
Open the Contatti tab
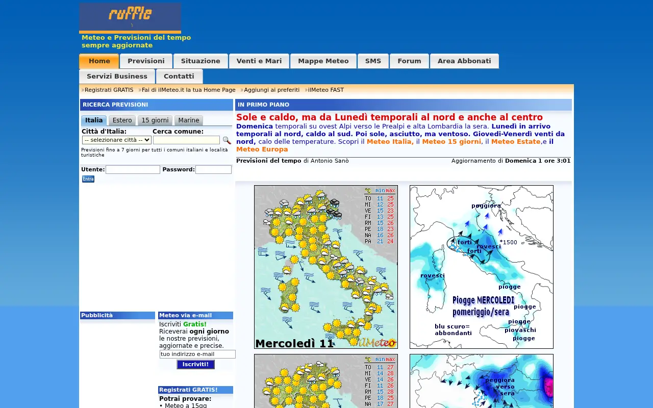click(179, 76)
